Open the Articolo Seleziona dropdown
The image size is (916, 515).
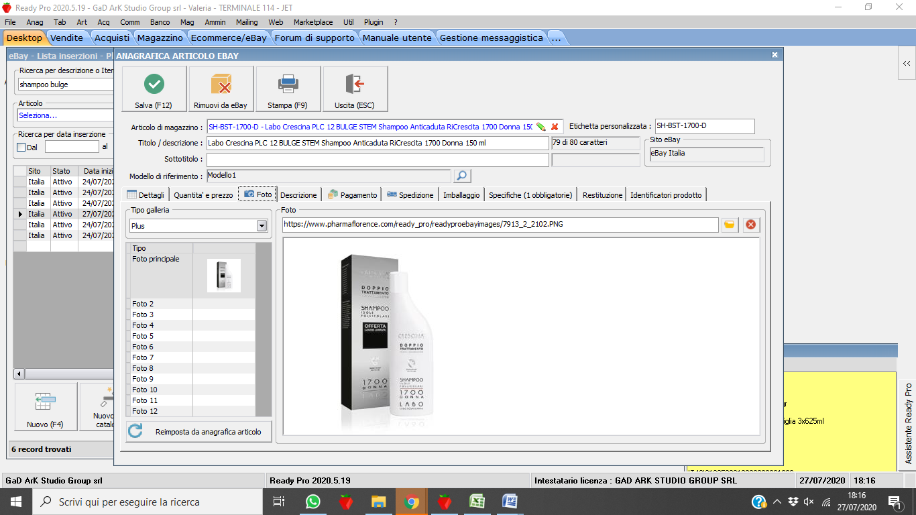point(66,115)
